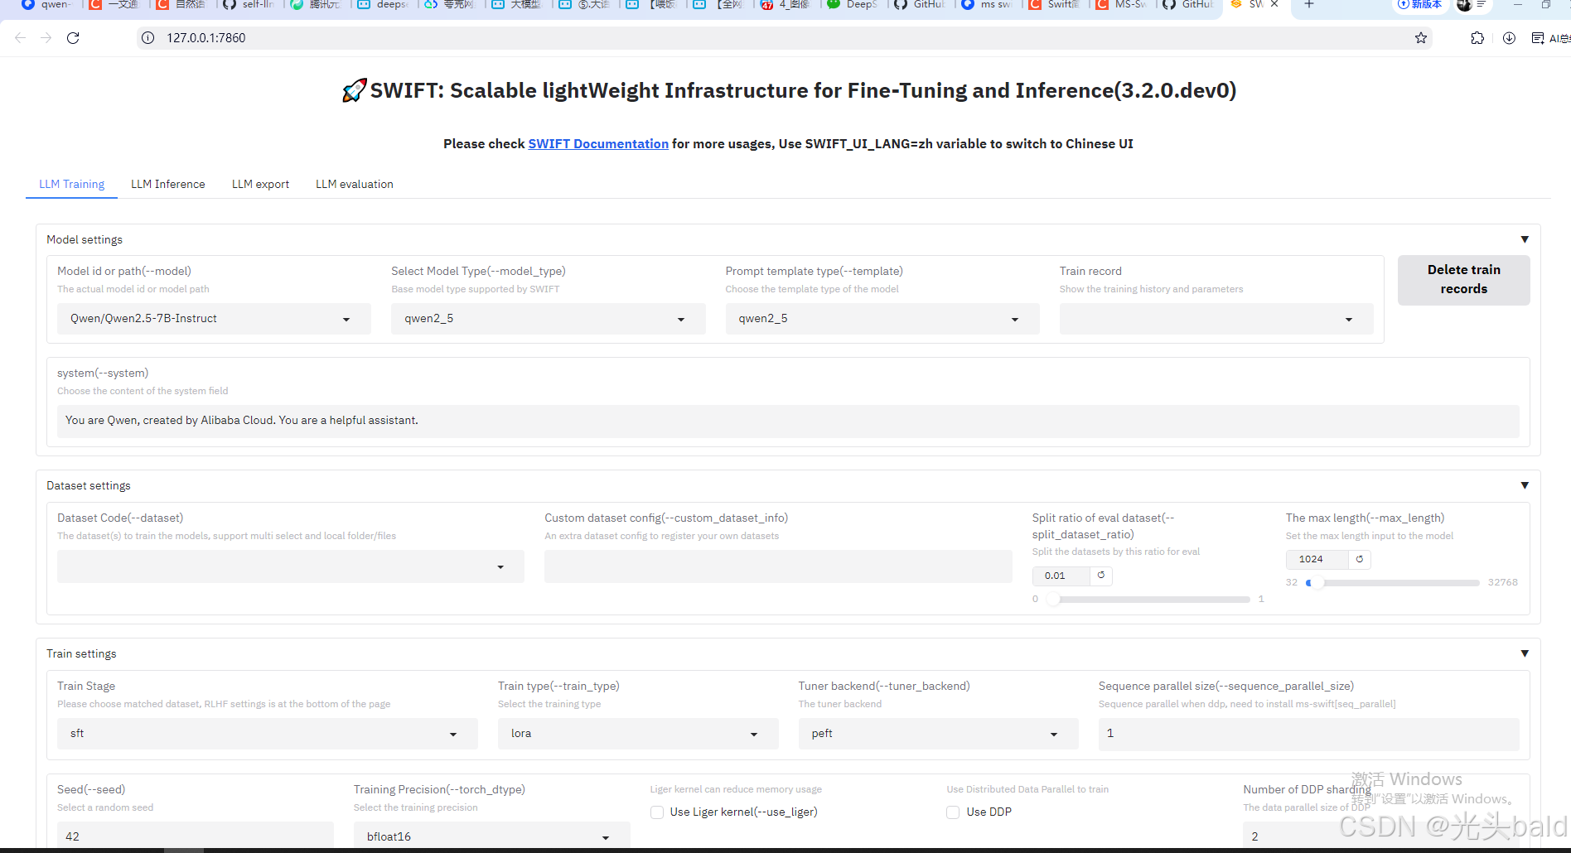
Task: Reset the max length value
Action: click(x=1360, y=560)
